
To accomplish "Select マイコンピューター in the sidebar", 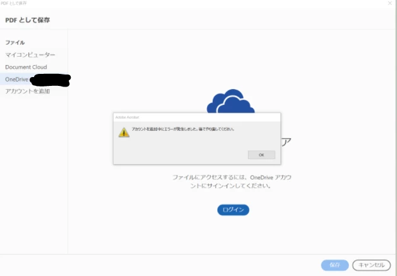I will tap(30, 55).
